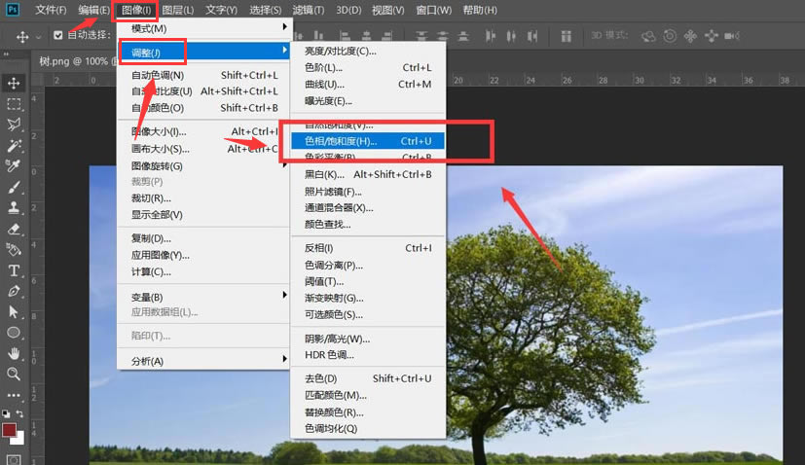805x465 pixels.
Task: Choose 曝光度(E)... adjustment
Action: pyautogui.click(x=368, y=100)
